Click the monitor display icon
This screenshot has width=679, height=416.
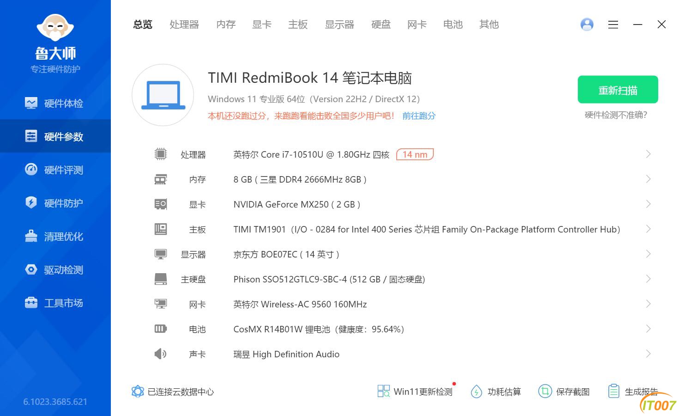[160, 254]
